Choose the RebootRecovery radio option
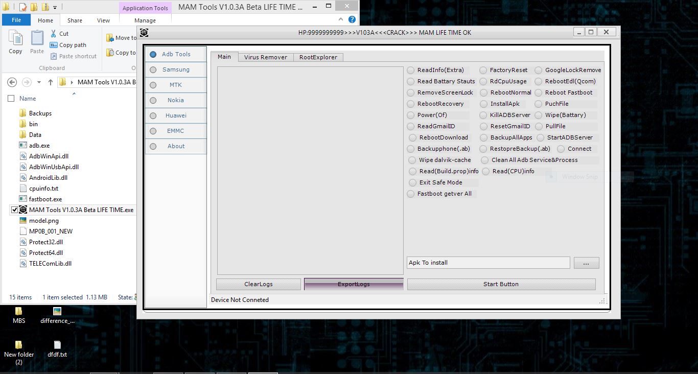 pyautogui.click(x=411, y=104)
